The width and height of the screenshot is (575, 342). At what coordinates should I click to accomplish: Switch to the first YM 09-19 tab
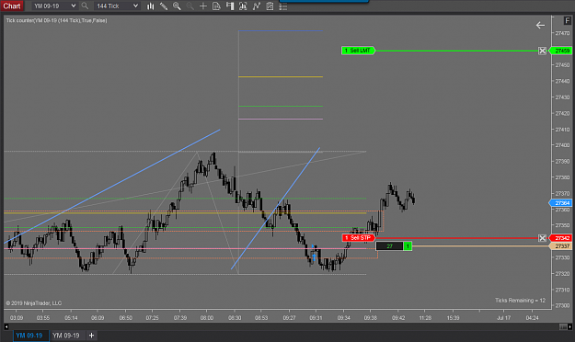(29, 336)
